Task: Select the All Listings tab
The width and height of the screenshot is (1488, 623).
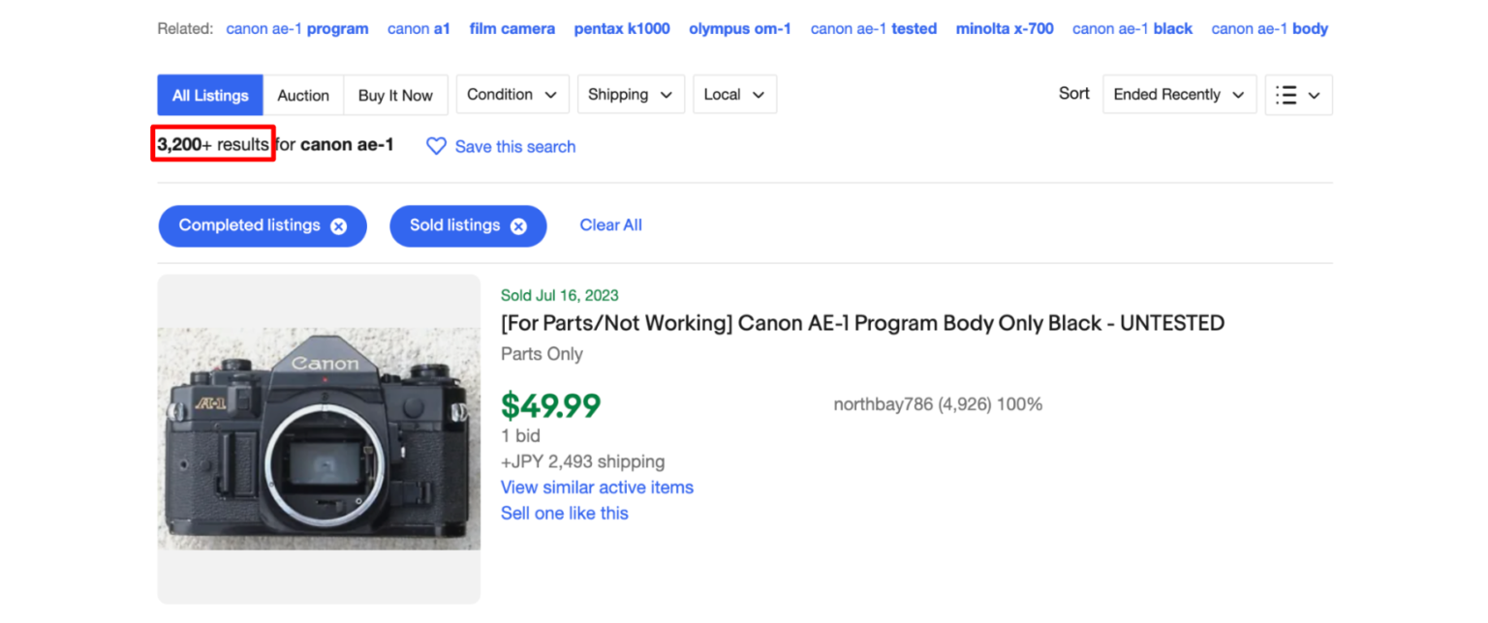Action: [209, 94]
